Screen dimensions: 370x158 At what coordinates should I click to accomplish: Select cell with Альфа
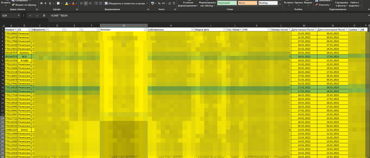click(x=24, y=61)
